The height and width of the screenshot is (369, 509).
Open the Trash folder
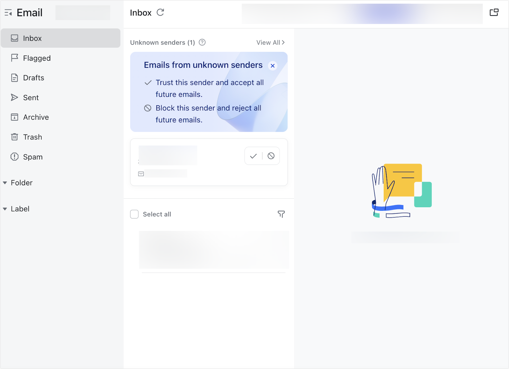coord(32,137)
